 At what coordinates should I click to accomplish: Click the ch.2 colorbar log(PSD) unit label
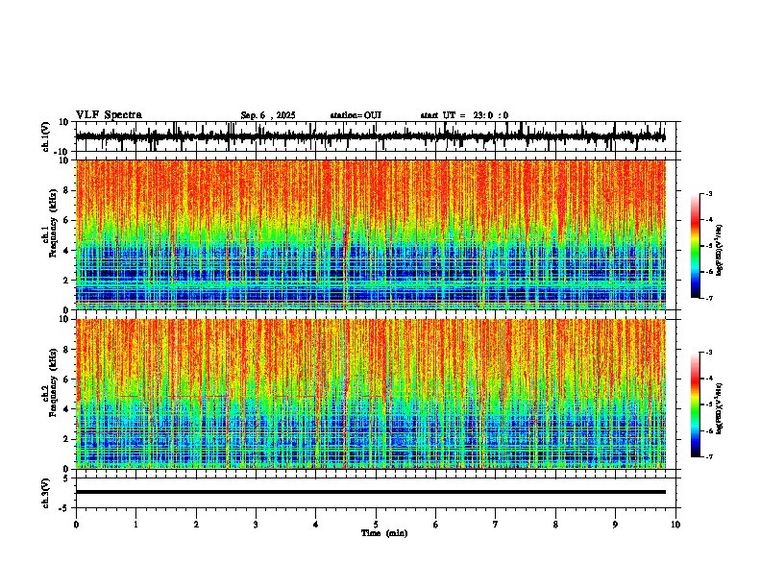pos(719,409)
